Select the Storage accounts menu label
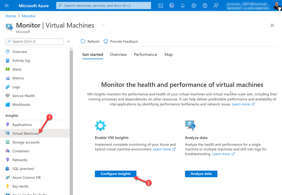This screenshot has height=195, width=282. pyautogui.click(x=26, y=142)
